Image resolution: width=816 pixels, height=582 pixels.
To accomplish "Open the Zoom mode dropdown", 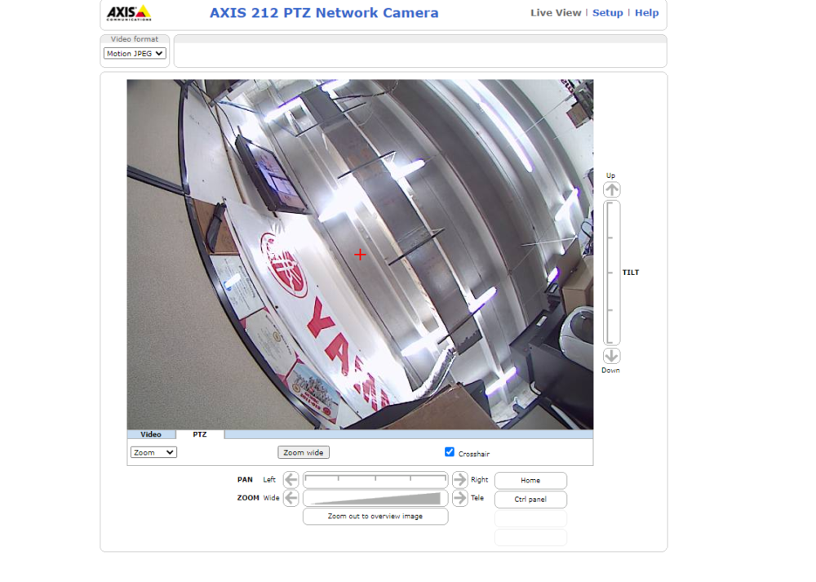I will point(153,452).
